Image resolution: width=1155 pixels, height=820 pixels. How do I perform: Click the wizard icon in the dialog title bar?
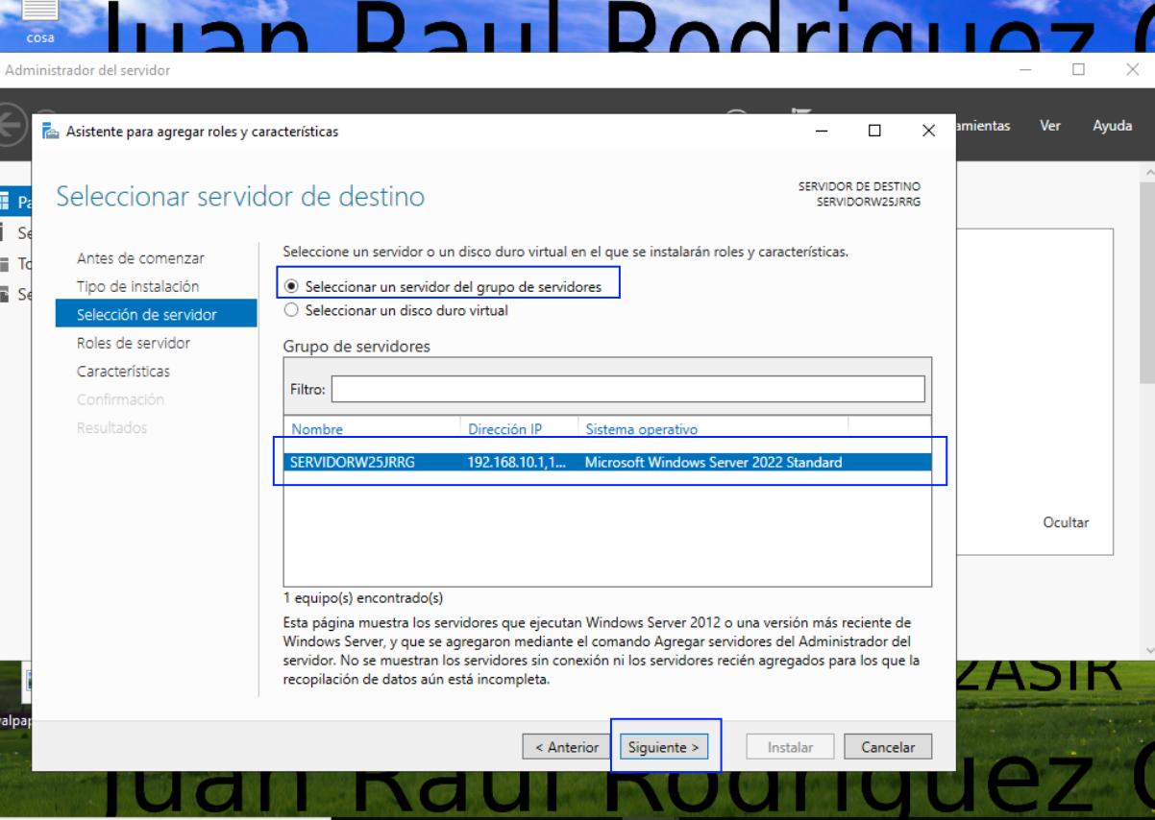[x=50, y=132]
